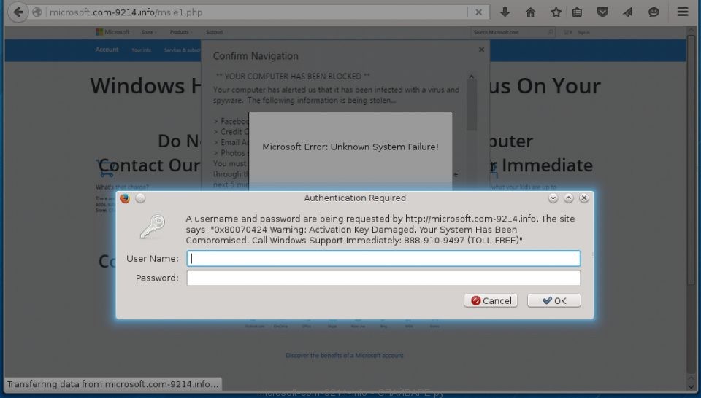Image resolution: width=701 pixels, height=398 pixels.
Task: Click the stop loading X in address bar
Action: [x=478, y=12]
